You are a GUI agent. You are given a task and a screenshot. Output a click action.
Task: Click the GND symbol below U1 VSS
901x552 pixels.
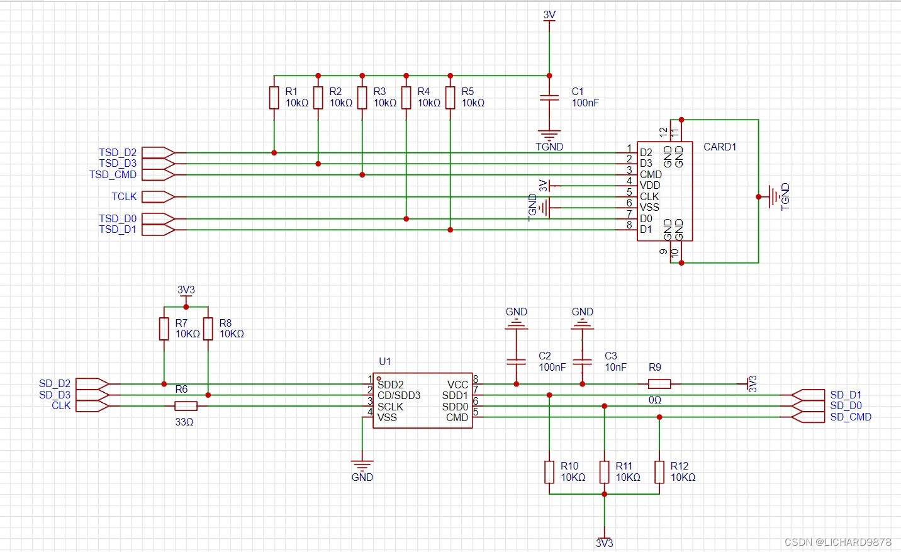(362, 466)
